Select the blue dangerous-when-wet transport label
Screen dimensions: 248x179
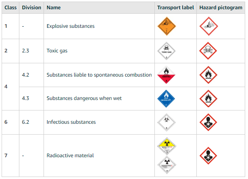point(167,98)
